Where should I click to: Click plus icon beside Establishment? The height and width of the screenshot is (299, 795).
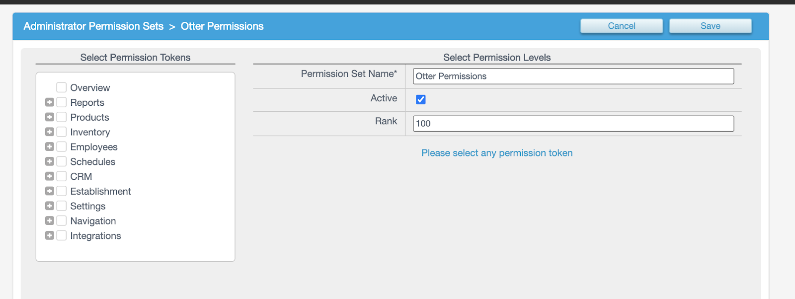(x=50, y=191)
